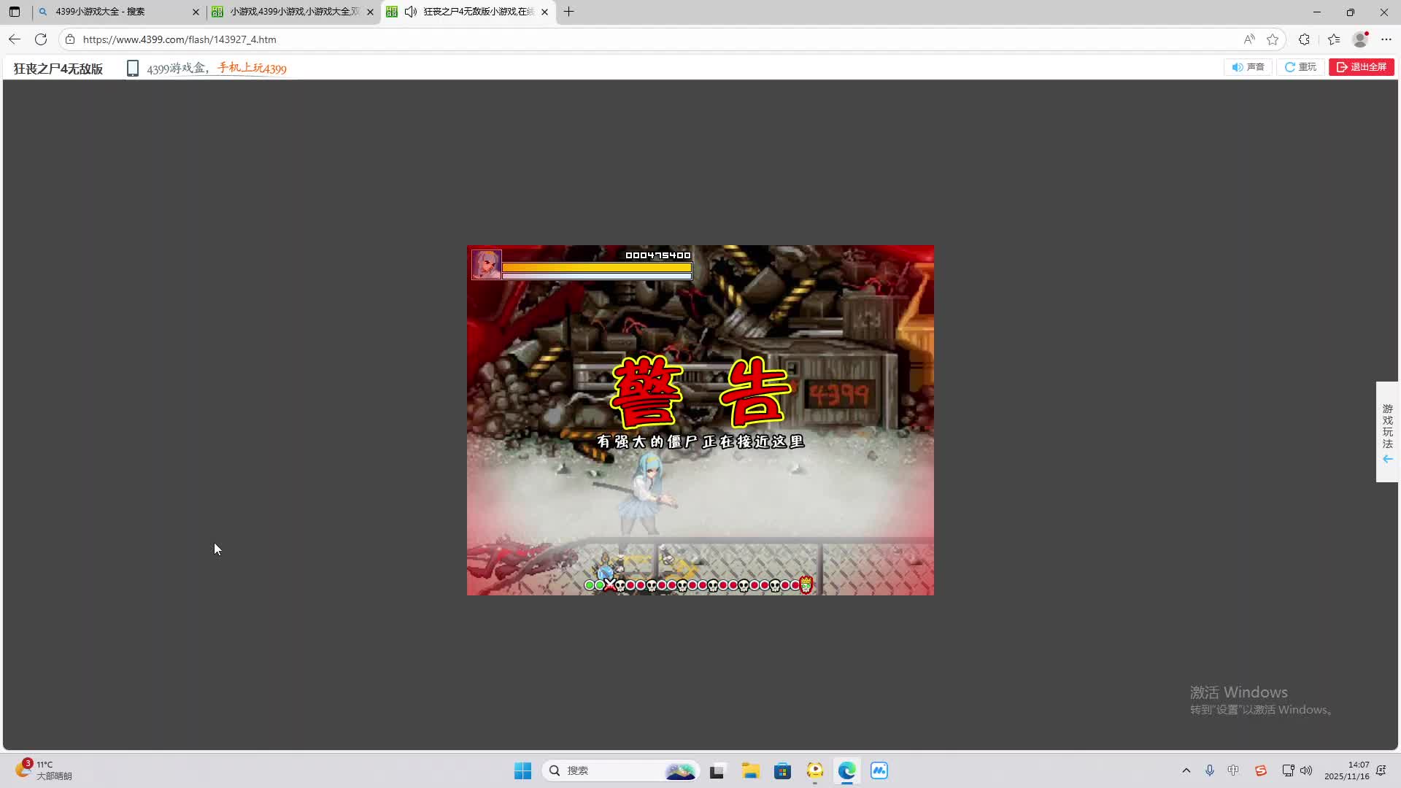Mute the game with 声音 button
1401x788 pixels.
(x=1248, y=67)
